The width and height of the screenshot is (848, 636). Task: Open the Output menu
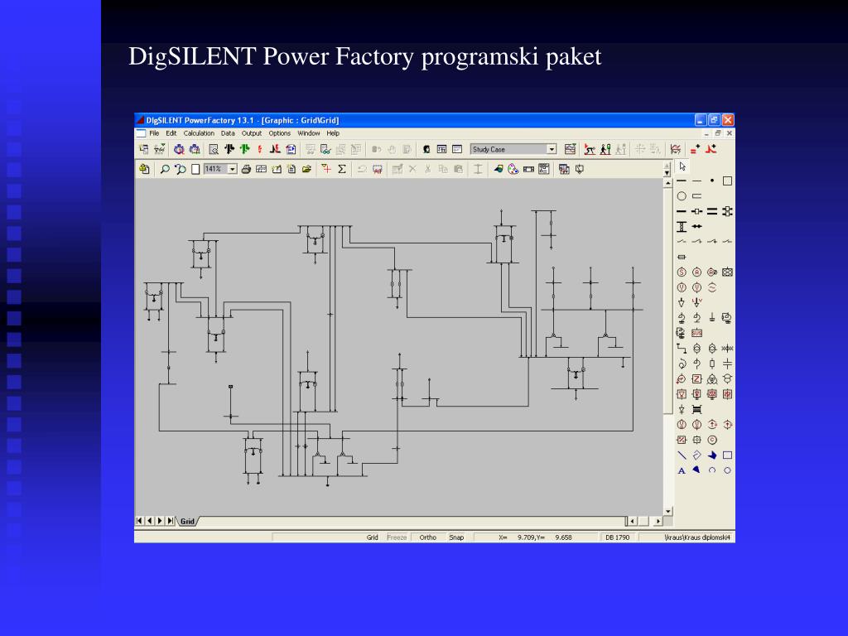pos(252,133)
